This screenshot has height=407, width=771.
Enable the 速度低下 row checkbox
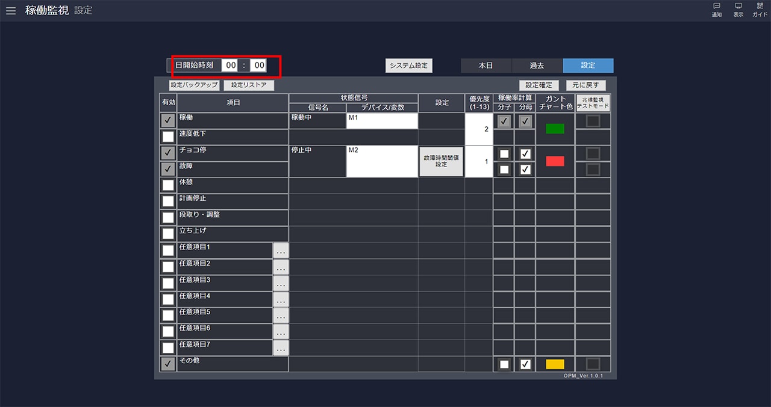168,137
